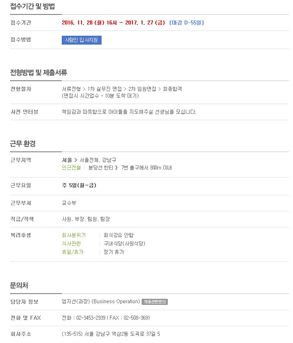Click the 사람인 입사지원 apply button

tap(81, 40)
